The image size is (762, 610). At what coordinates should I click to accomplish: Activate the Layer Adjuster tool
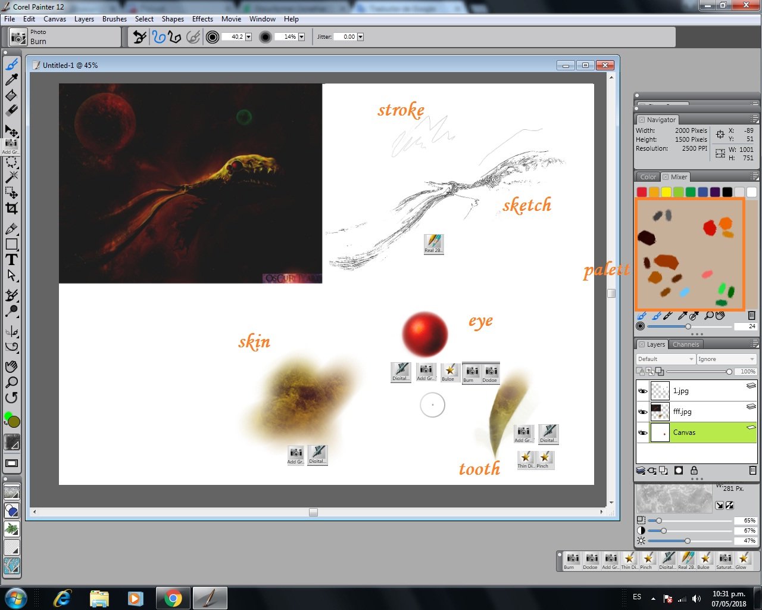point(11,130)
